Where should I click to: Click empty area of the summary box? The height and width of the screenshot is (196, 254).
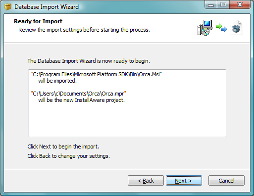tap(127, 120)
